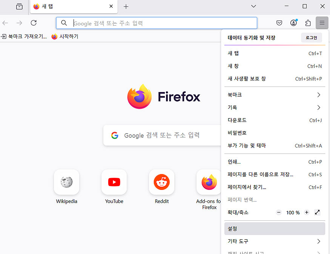Click the Google G icon in search box
The width and height of the screenshot is (330, 254).
tap(115, 135)
